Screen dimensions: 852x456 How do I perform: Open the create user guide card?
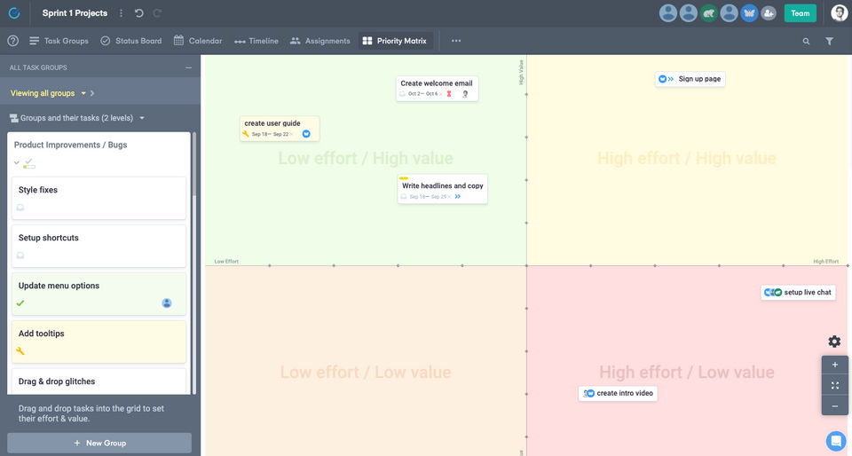click(280, 129)
